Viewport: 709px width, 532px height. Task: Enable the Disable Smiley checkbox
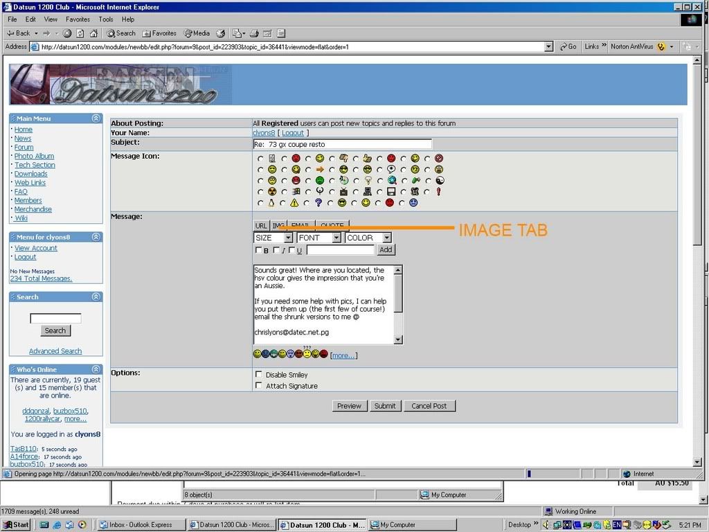point(259,375)
